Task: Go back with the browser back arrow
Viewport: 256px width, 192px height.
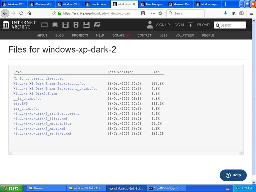Action: pos(5,13)
